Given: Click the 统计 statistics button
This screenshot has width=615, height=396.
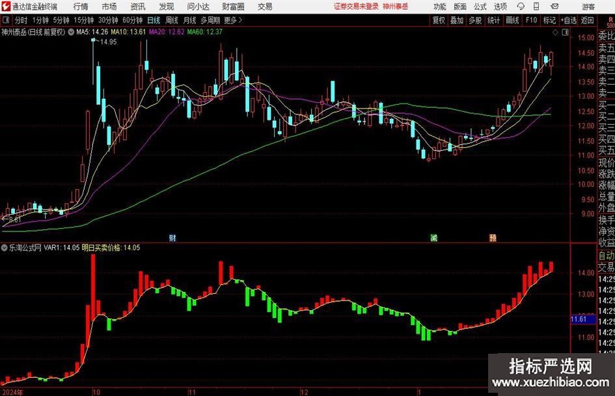Looking at the screenshot, I should pyautogui.click(x=493, y=20).
